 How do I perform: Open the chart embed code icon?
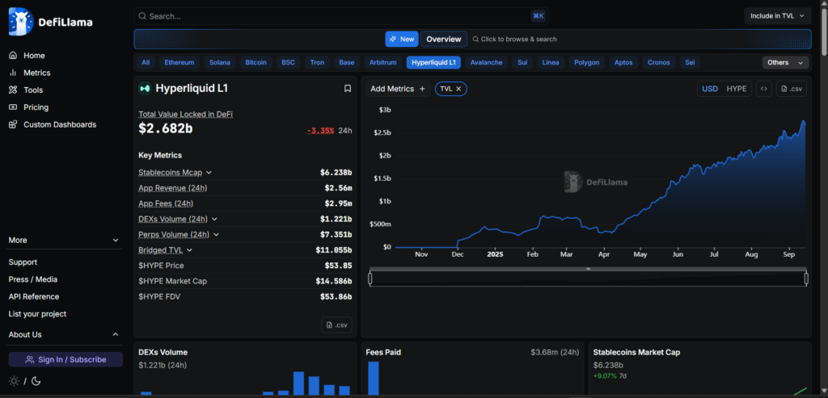click(763, 89)
